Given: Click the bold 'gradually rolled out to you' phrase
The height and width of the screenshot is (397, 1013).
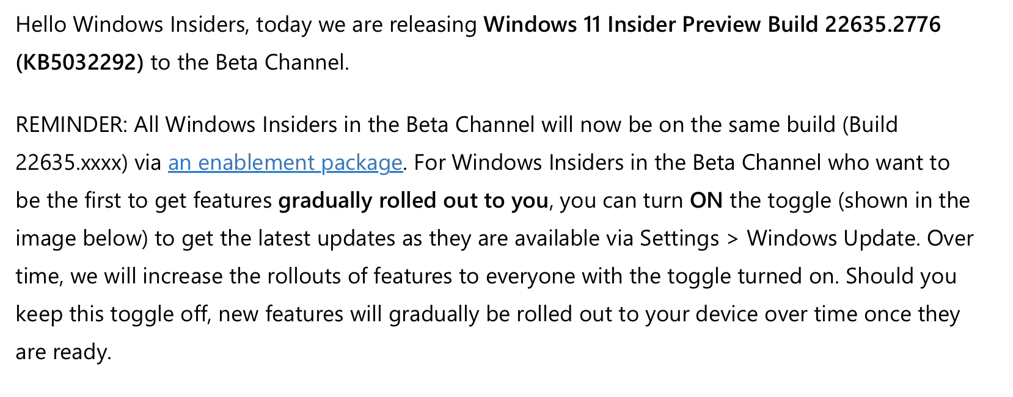Looking at the screenshot, I should tap(414, 201).
